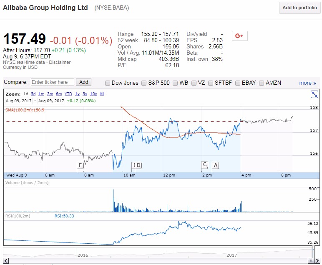Expand chart to full screen icon

314,94
